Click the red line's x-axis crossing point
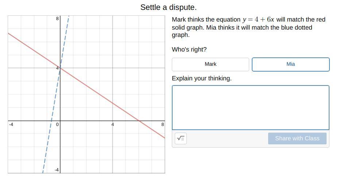The height and width of the screenshot is (190, 355). tap(139, 121)
